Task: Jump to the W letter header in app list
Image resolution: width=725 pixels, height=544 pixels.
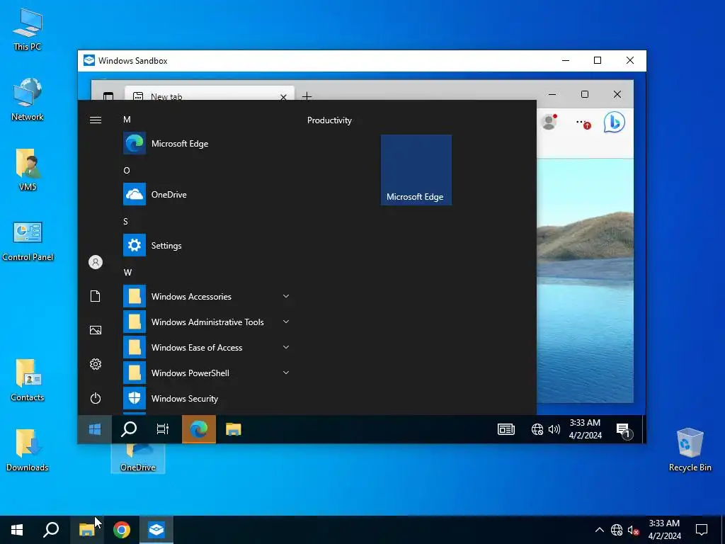Action: click(127, 273)
